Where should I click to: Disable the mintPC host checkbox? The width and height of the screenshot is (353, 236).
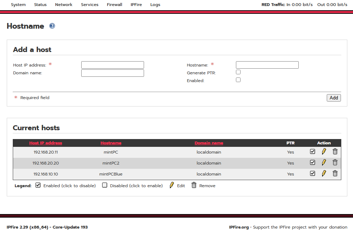(x=313, y=151)
